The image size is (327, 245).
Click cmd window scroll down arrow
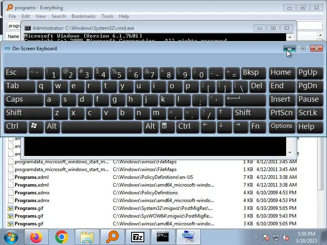coord(290,153)
